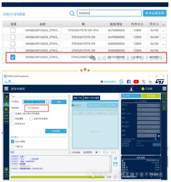The image size is (171, 182).
Task: Click the log area vertical scrollbar
Action: [110, 164]
